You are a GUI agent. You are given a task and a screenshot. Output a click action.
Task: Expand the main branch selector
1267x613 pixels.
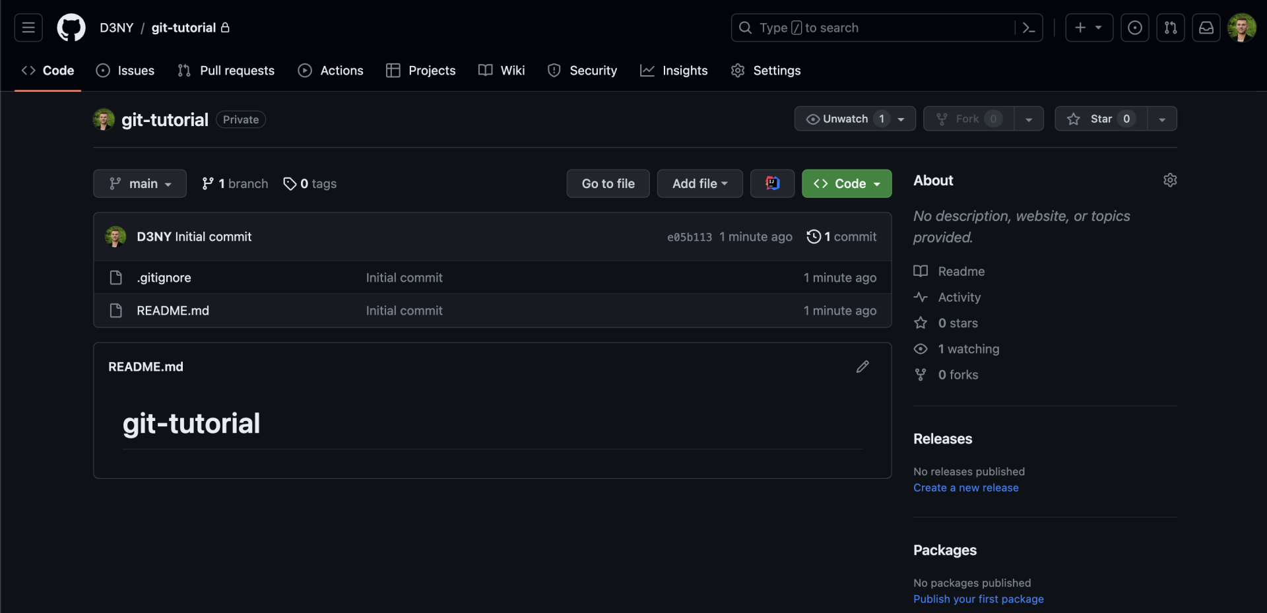click(140, 183)
